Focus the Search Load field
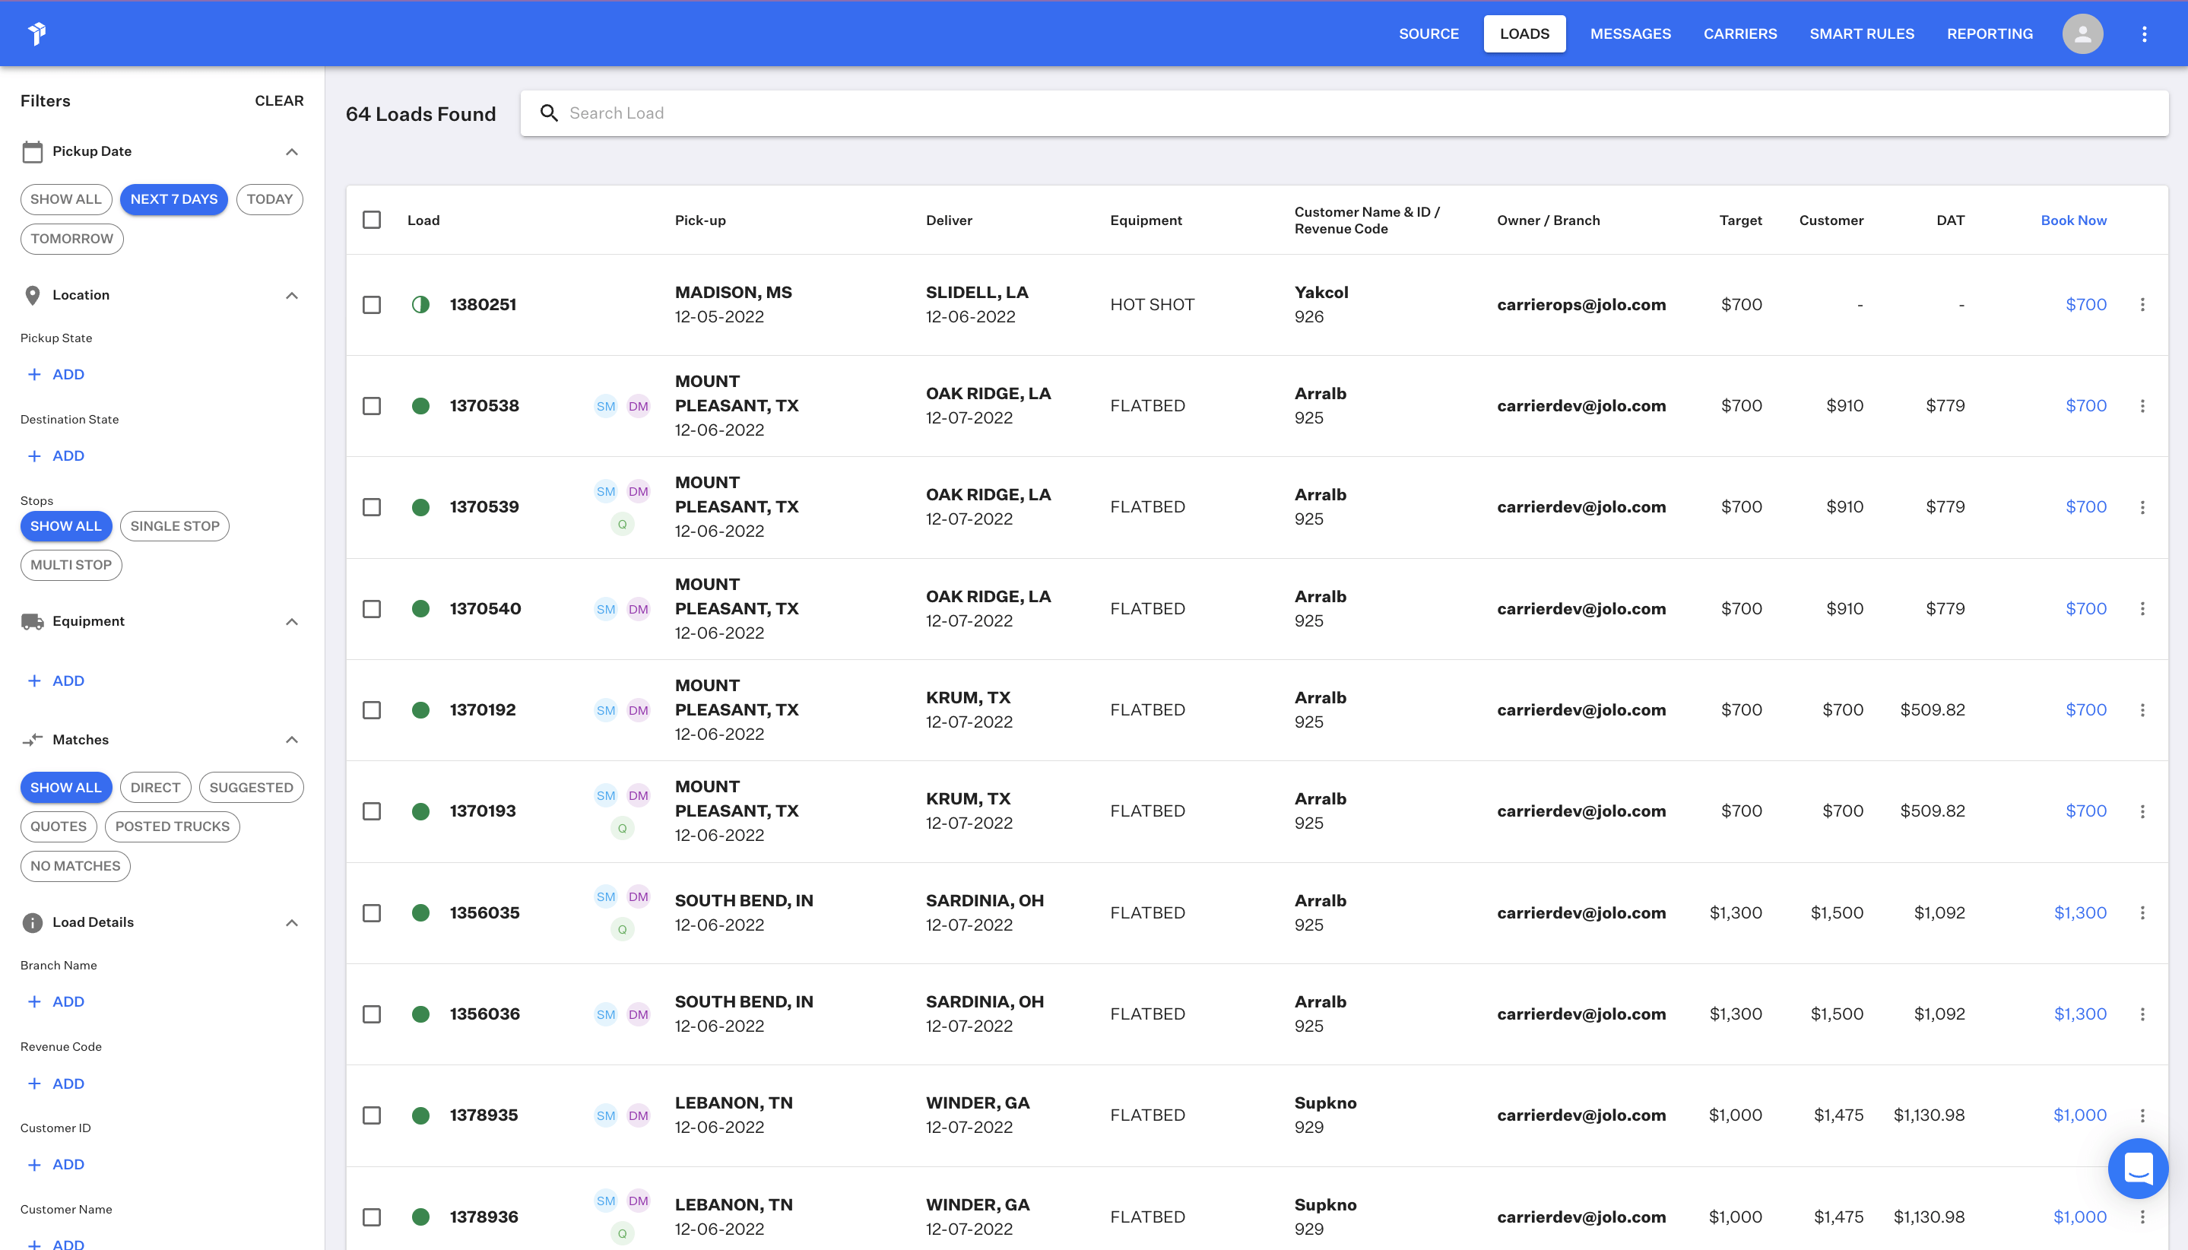 click(x=1356, y=113)
